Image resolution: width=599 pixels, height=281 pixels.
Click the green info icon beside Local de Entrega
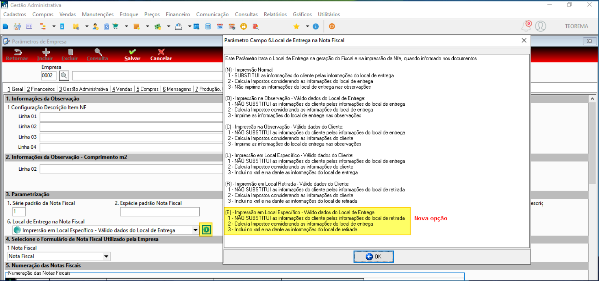(206, 230)
